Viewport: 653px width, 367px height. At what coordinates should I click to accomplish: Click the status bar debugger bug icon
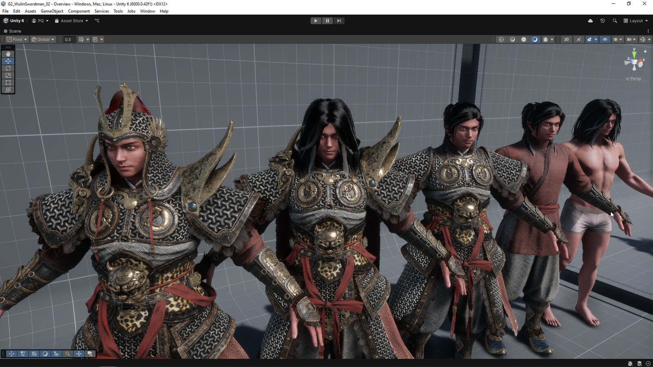pyautogui.click(x=630, y=363)
